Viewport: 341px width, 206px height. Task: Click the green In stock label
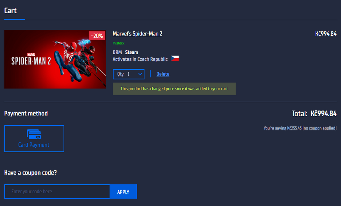[x=119, y=43]
